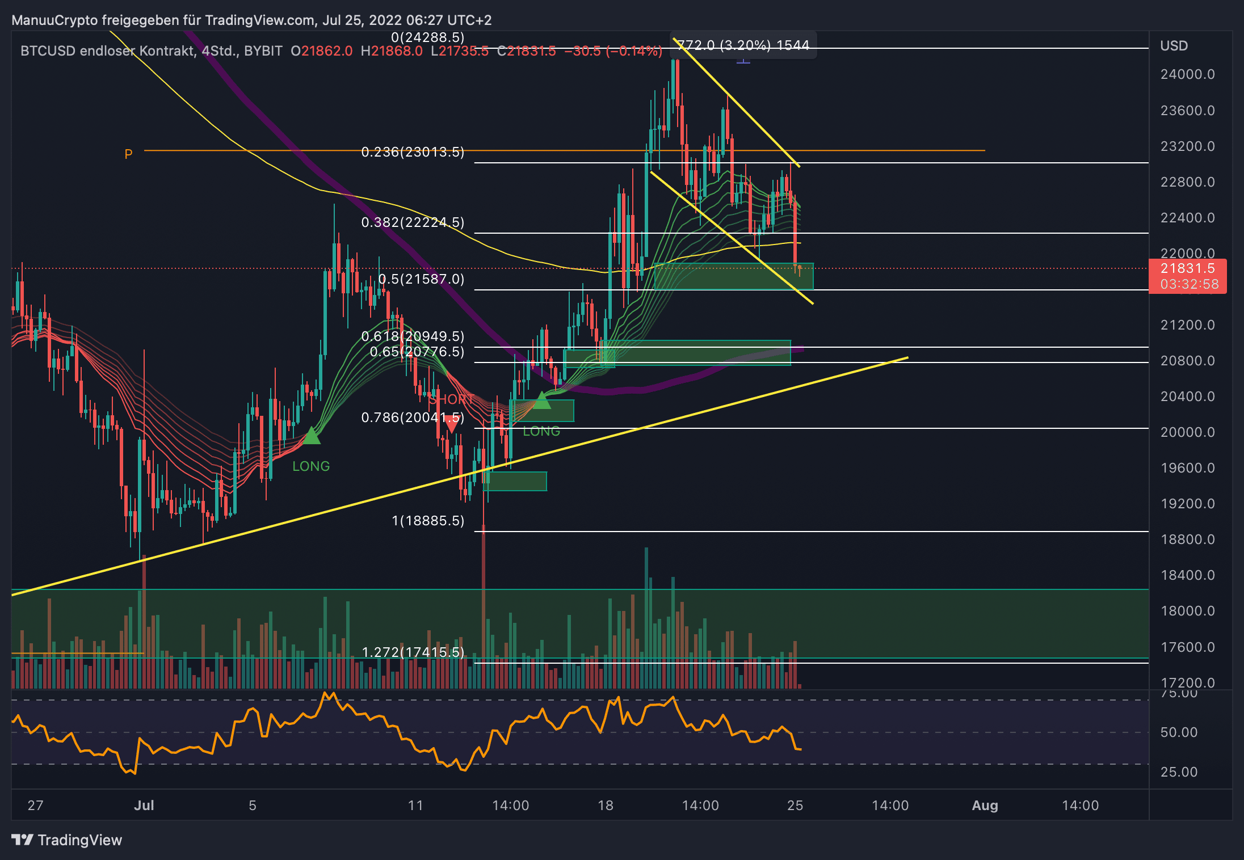This screenshot has height=860, width=1244.
Task: Click the 0.5(21587.0) Fibonacci label
Action: click(x=421, y=279)
